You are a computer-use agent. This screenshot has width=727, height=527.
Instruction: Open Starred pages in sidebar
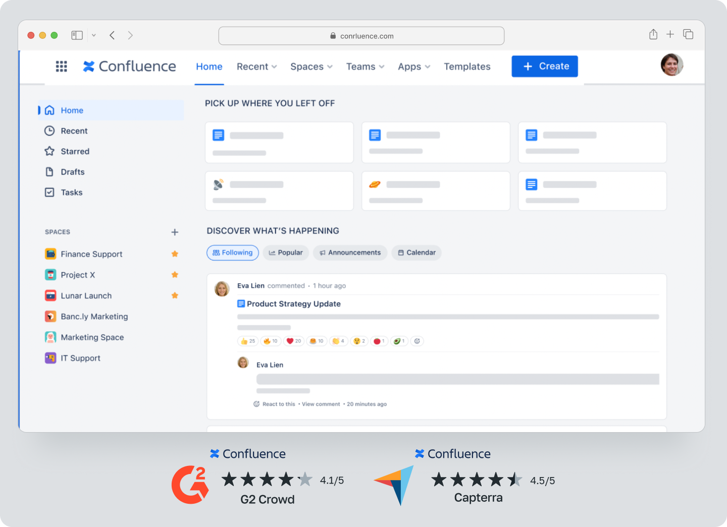point(75,151)
